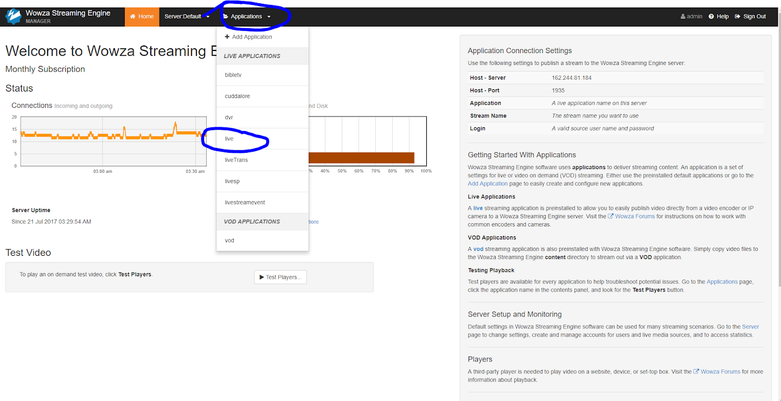The image size is (781, 401).
Task: Open the Applications page link in Testing Playback
Action: click(722, 282)
